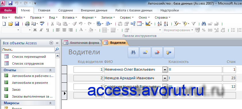
Task: Open ФИО dropdown for Немченко Олег Васильевич
Action: point(165,70)
